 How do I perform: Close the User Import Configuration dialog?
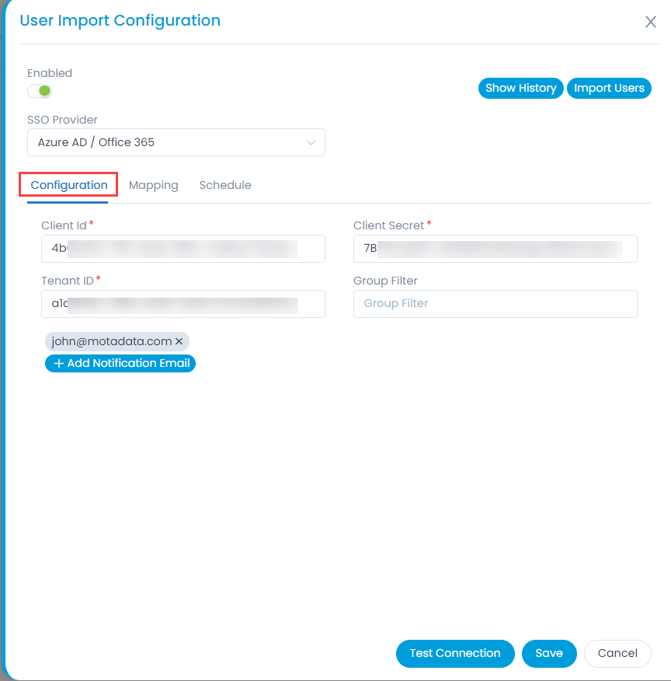pyautogui.click(x=650, y=22)
